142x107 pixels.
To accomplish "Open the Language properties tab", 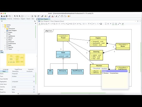I will coord(6,70).
